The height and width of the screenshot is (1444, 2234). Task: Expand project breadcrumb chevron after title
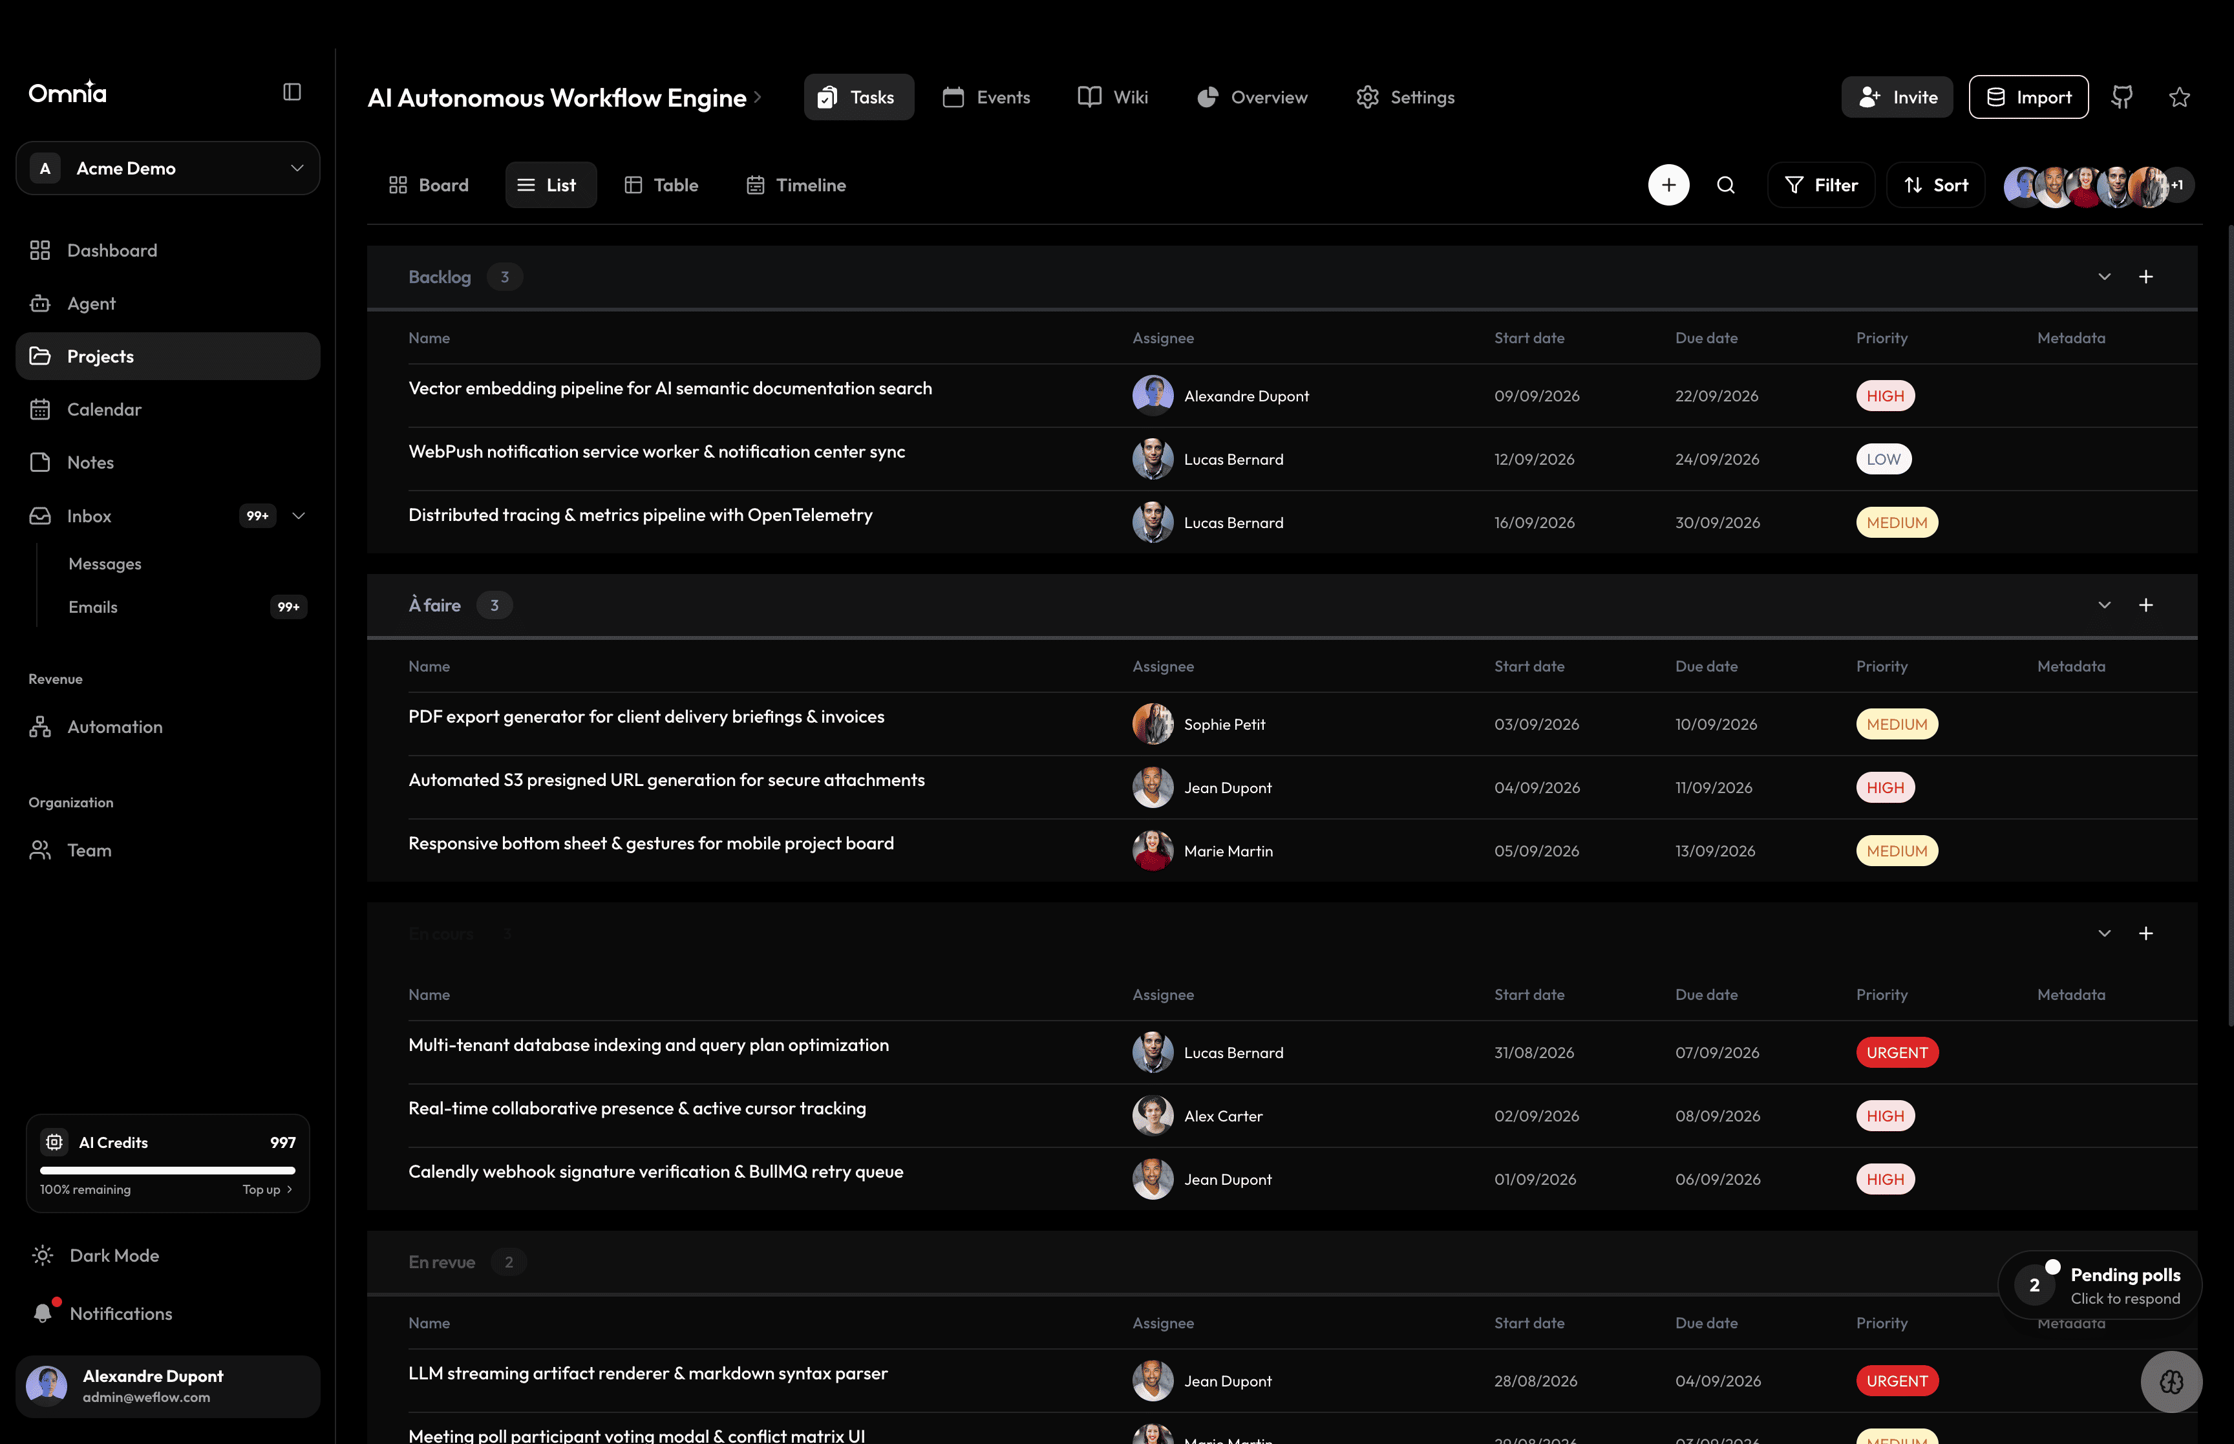point(758,98)
